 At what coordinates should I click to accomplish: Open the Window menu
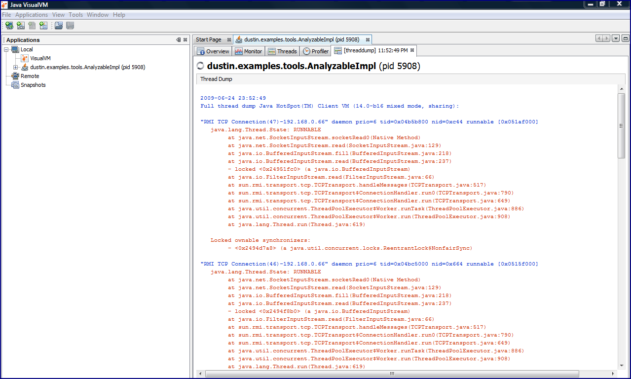coord(98,15)
